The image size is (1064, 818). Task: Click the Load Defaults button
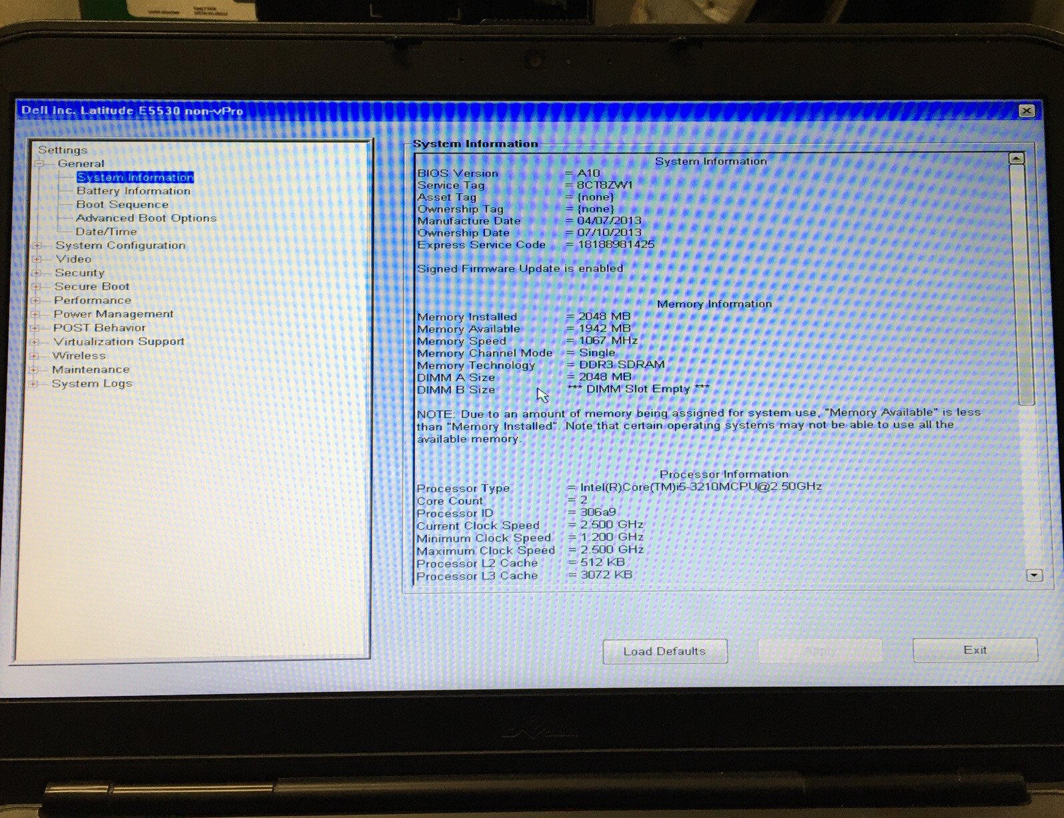[x=664, y=651]
